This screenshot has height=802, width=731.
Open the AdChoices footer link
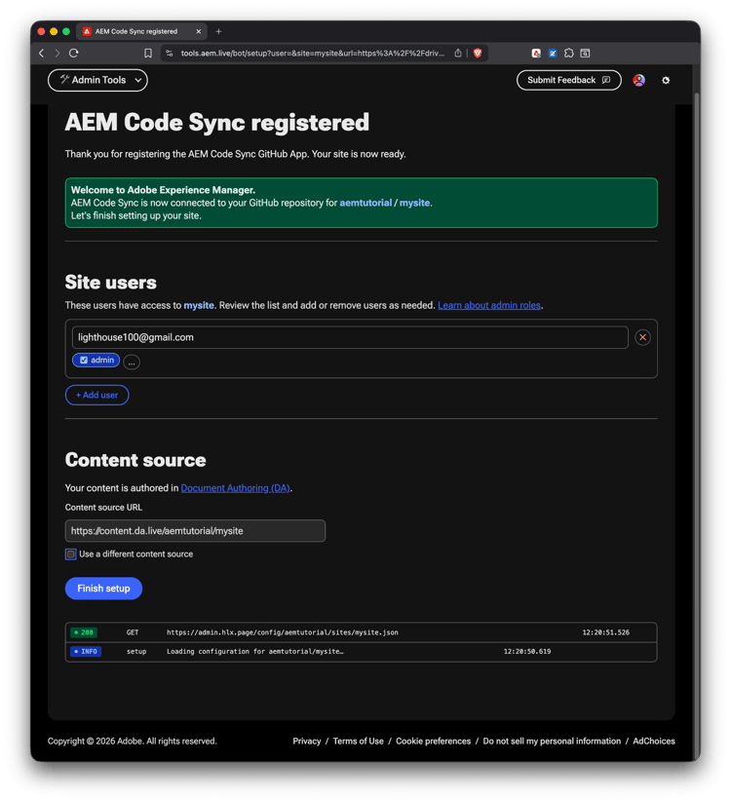pyautogui.click(x=654, y=742)
